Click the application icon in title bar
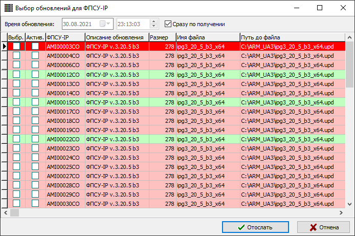Screen dimensions: 355x236 pyautogui.click(x=8, y=8)
